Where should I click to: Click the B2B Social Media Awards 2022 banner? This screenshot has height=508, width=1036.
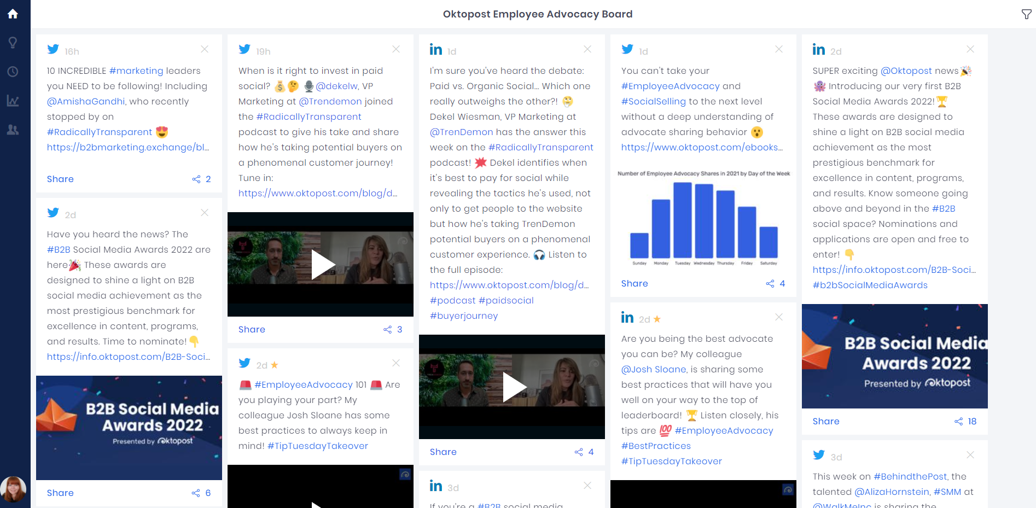894,355
